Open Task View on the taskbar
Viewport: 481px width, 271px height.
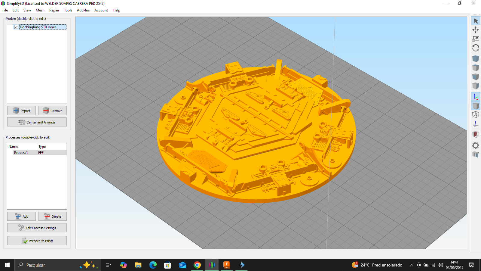108,265
